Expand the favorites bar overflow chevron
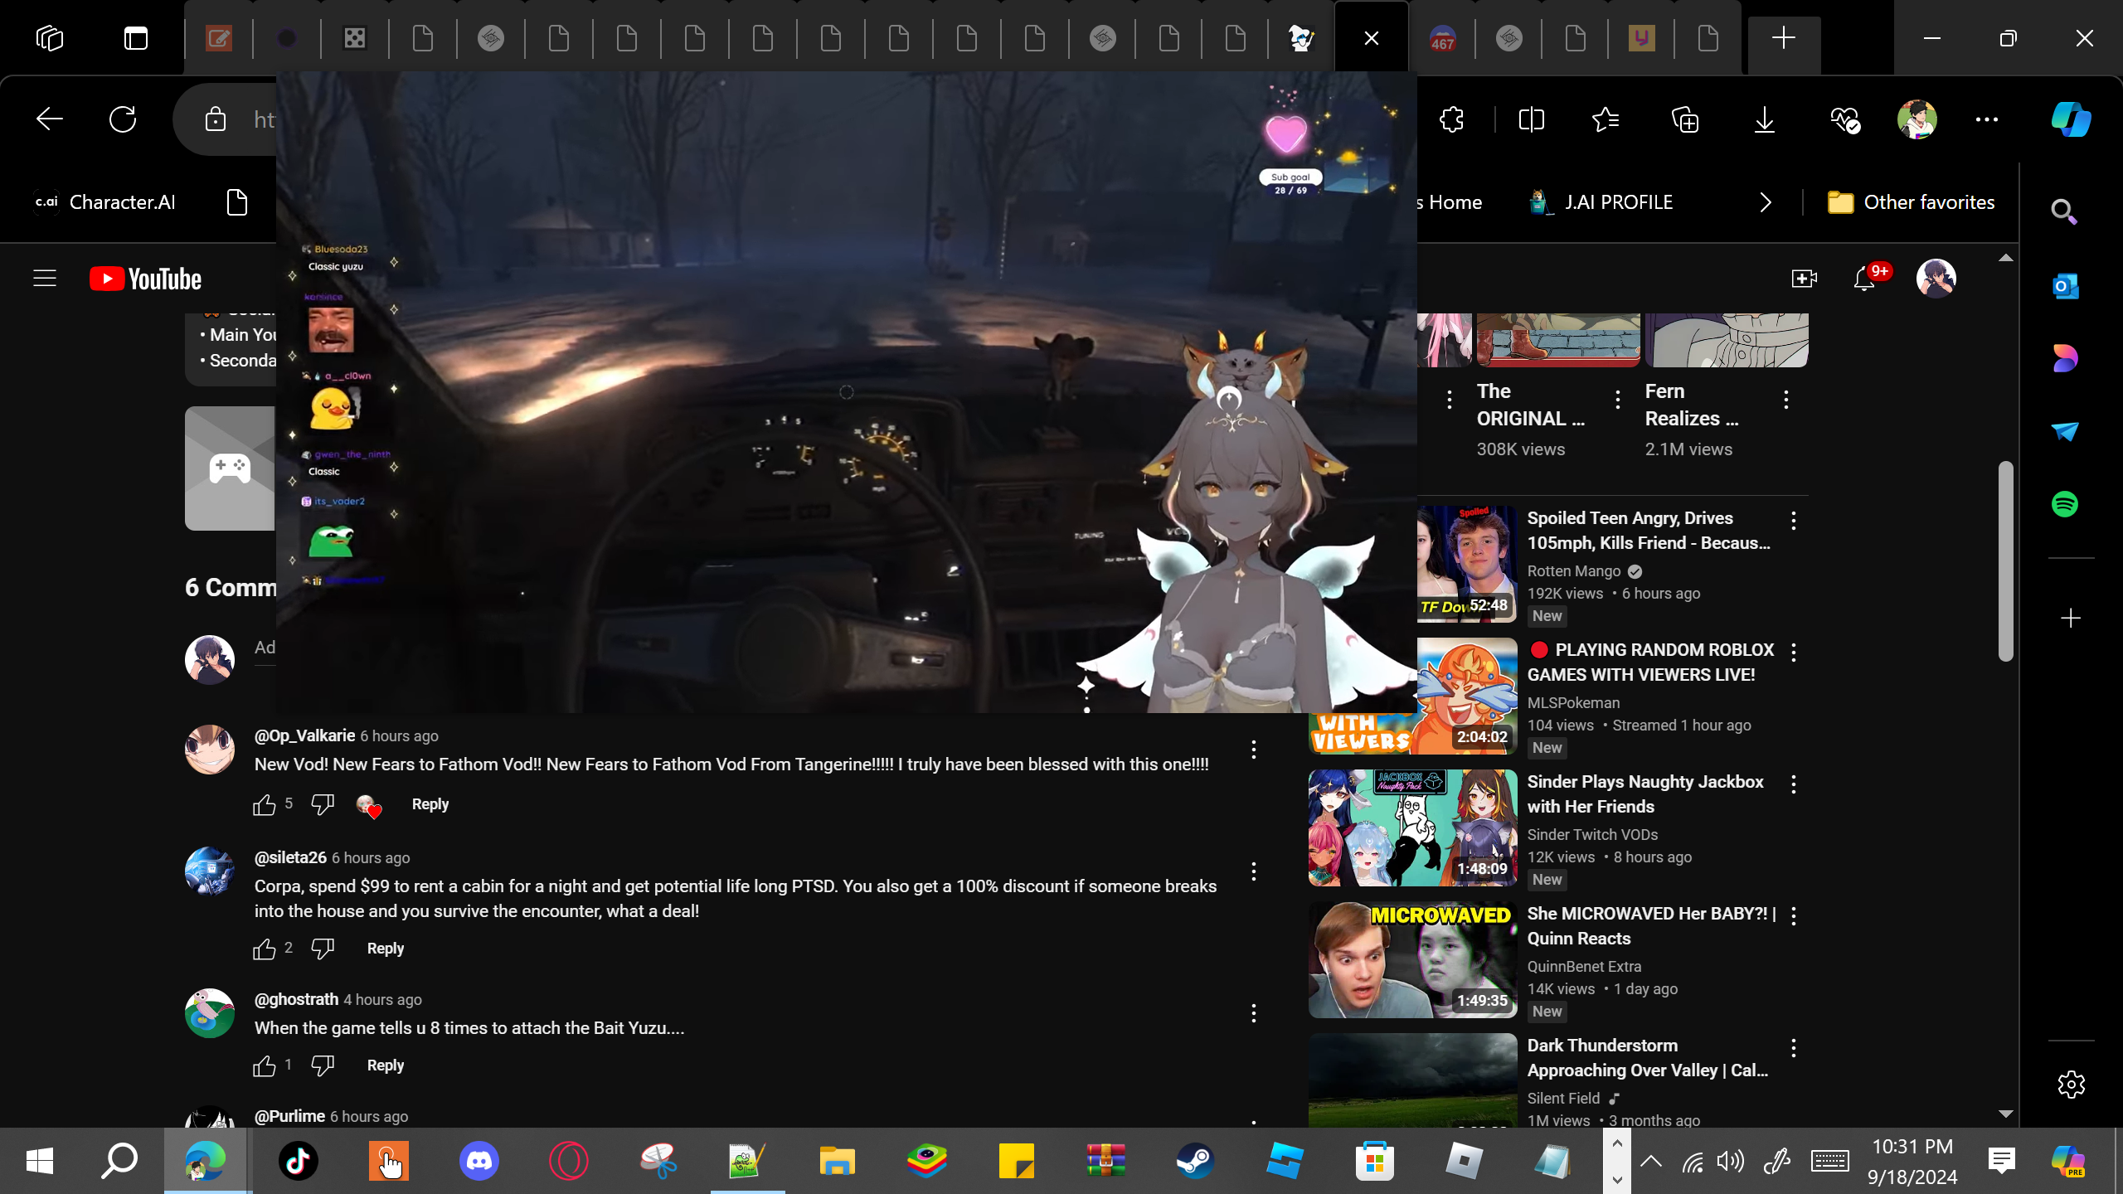This screenshot has width=2123, height=1194. 1766,202
